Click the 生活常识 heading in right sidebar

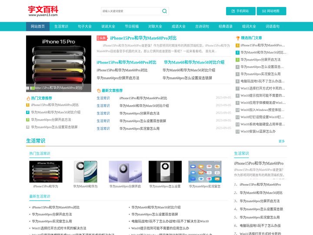coord(241,154)
